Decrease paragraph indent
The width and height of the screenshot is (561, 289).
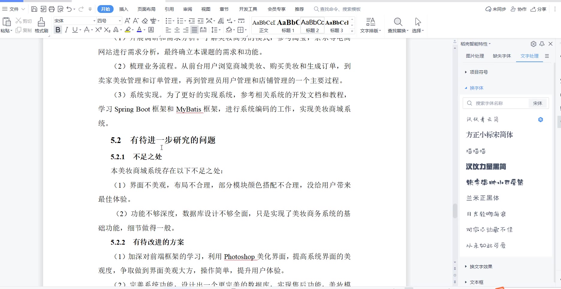[192, 21]
